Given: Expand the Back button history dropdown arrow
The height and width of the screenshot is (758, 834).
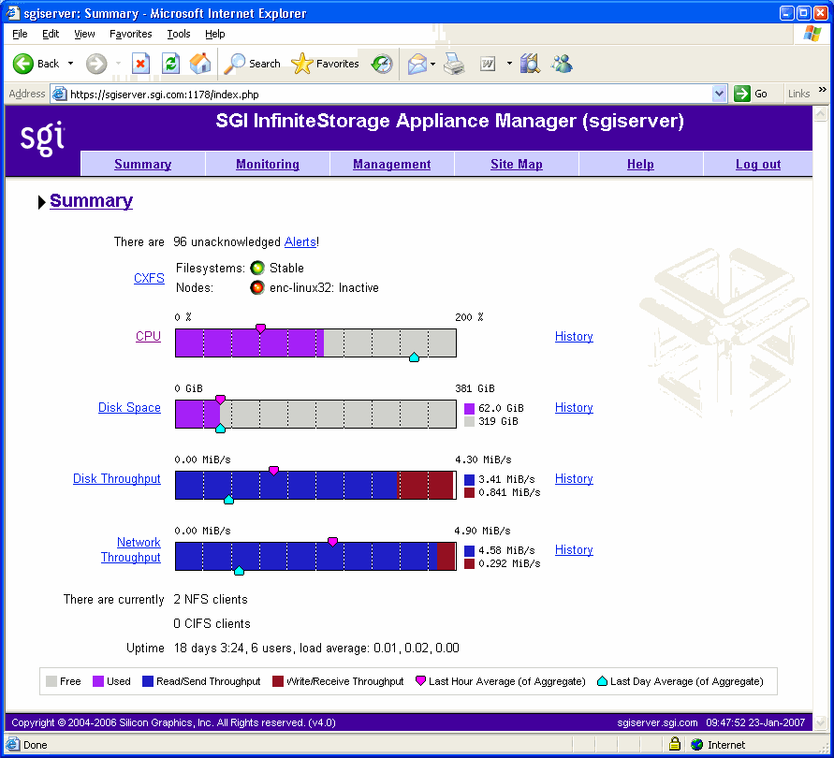Looking at the screenshot, I should pos(70,64).
